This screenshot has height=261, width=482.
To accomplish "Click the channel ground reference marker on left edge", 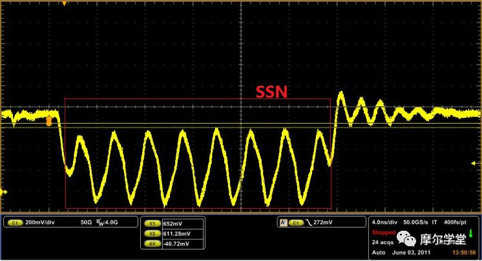I will [x=4, y=192].
